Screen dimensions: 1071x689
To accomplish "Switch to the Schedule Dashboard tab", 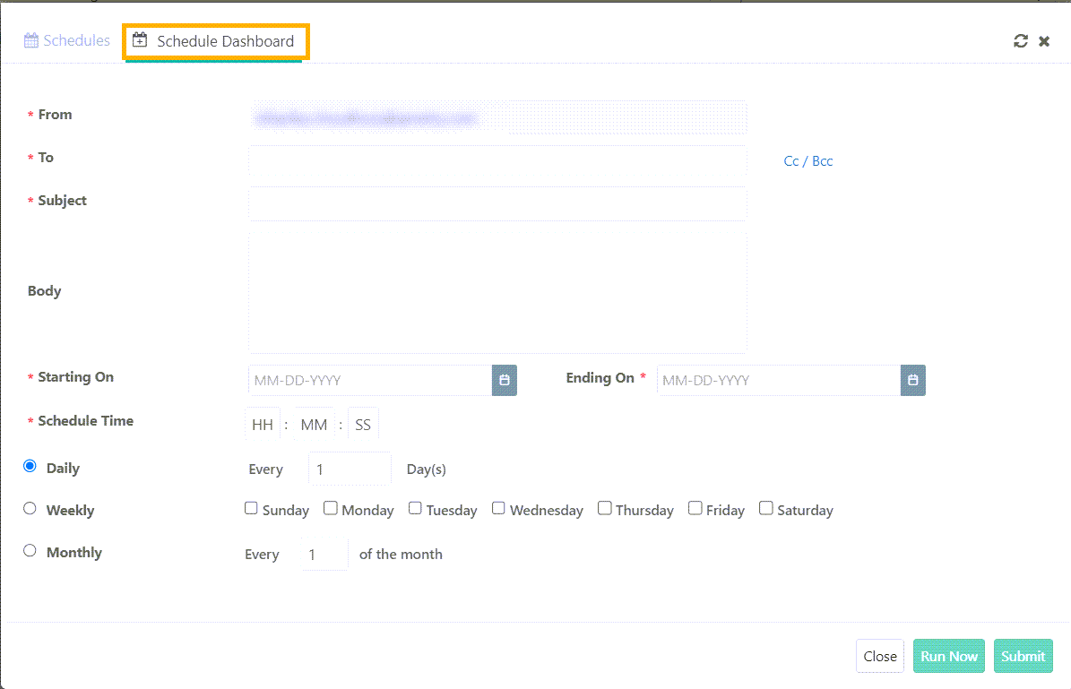I will (x=224, y=40).
